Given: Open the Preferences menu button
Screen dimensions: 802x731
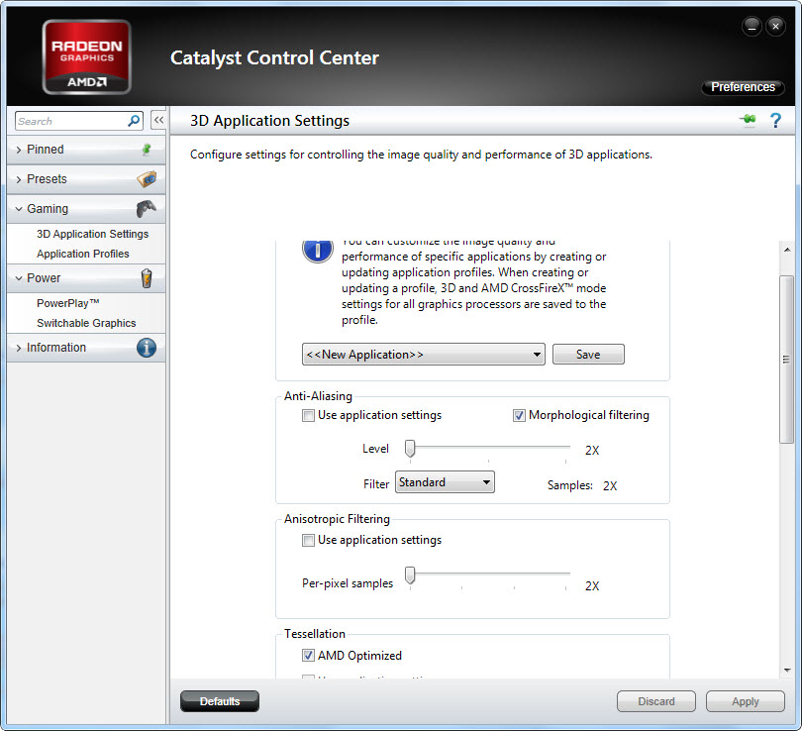Looking at the screenshot, I should pyautogui.click(x=743, y=87).
